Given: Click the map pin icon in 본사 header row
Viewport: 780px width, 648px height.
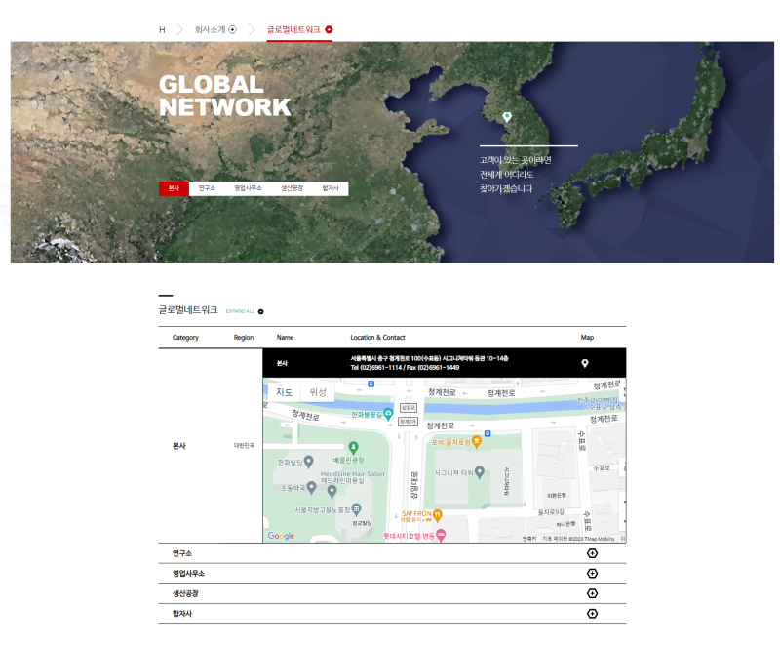Looking at the screenshot, I should tap(585, 363).
